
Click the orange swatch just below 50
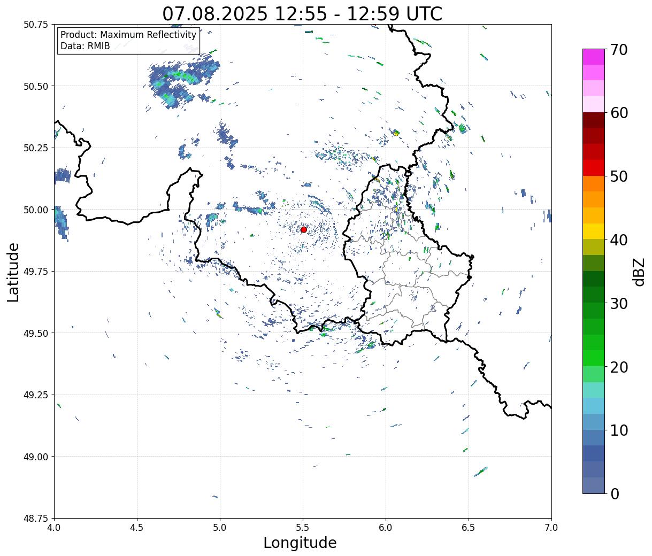594,184
